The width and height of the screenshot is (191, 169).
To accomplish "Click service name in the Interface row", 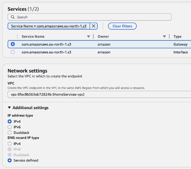I will coord(46,52).
